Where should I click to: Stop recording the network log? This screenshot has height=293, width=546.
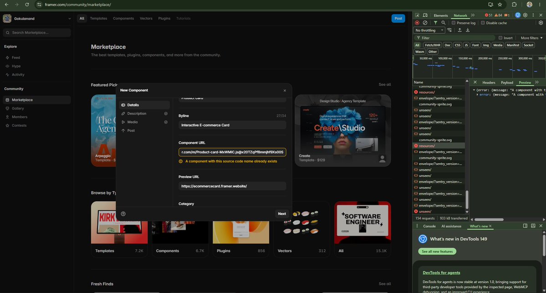417,23
